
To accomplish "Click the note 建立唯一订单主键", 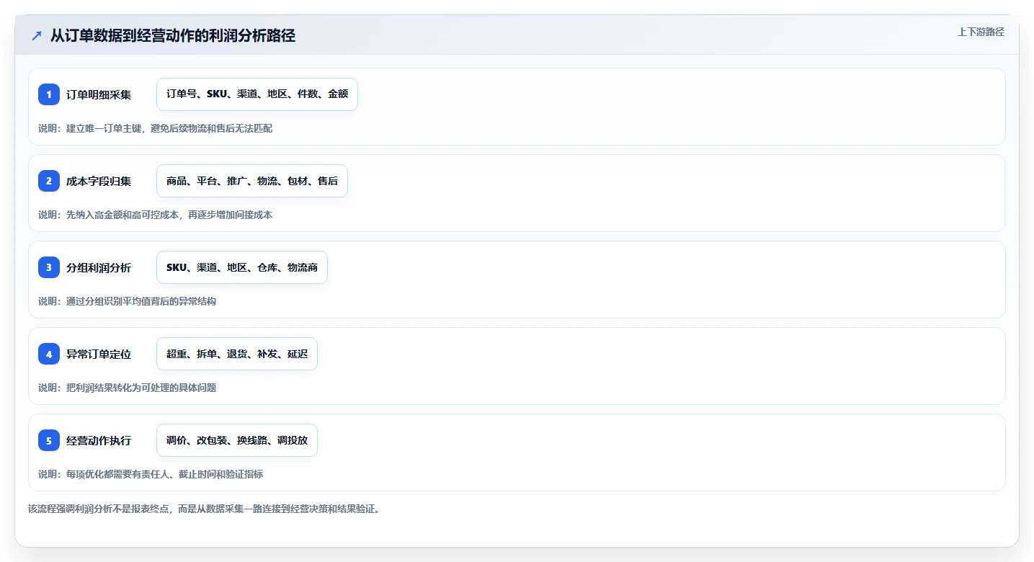I will (x=155, y=128).
